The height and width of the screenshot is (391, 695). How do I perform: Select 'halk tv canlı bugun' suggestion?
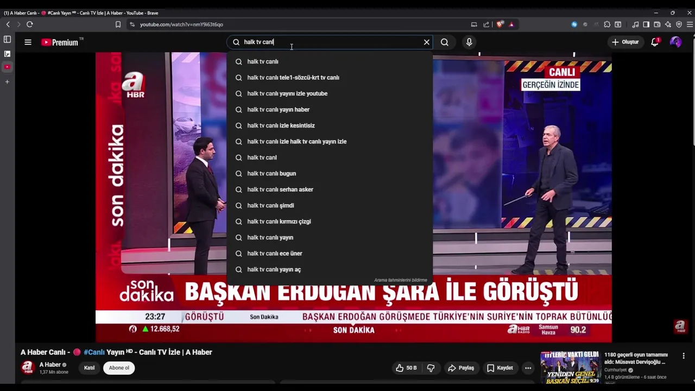(330, 174)
